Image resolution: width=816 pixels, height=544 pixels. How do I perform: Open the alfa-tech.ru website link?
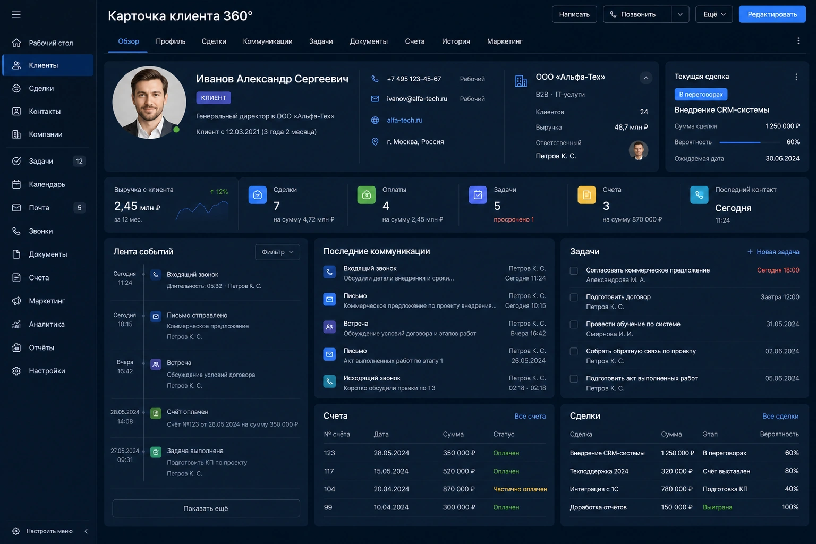pos(405,120)
